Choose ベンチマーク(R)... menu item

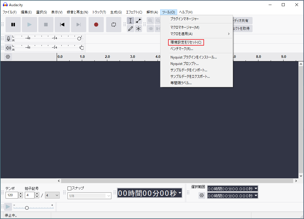click(197, 49)
